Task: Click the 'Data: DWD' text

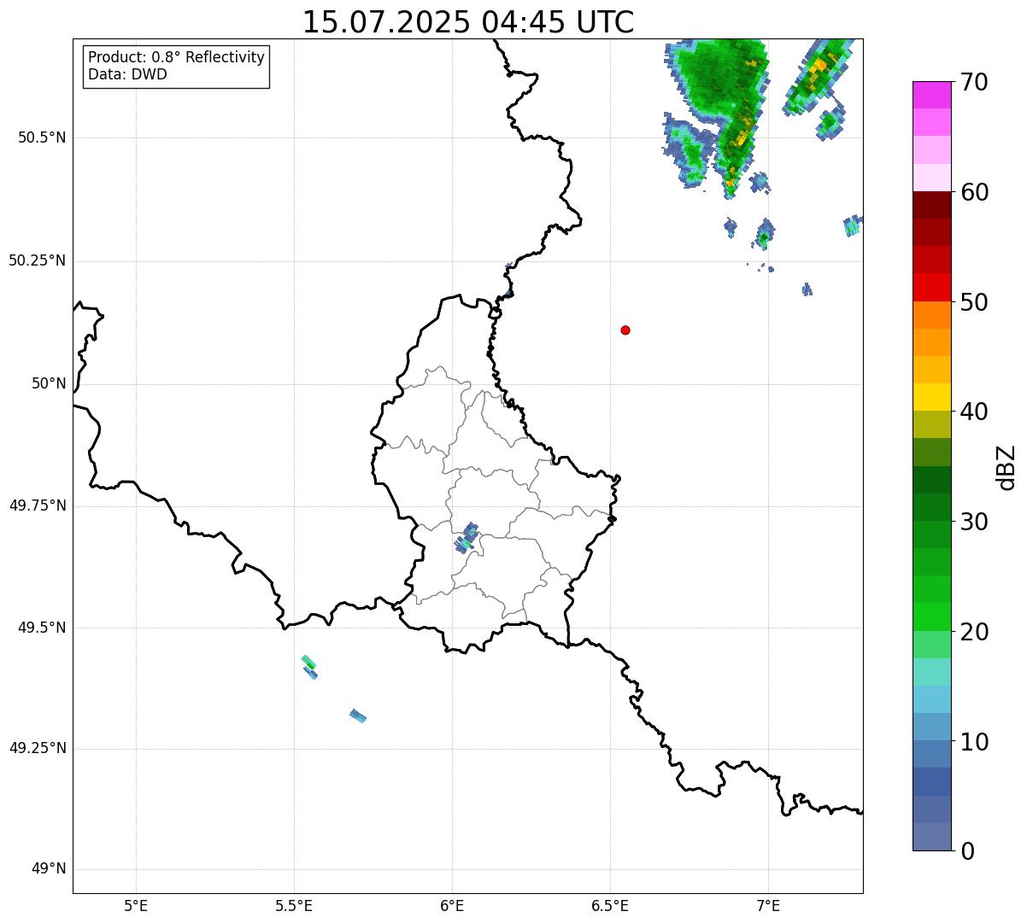Action: click(x=127, y=74)
